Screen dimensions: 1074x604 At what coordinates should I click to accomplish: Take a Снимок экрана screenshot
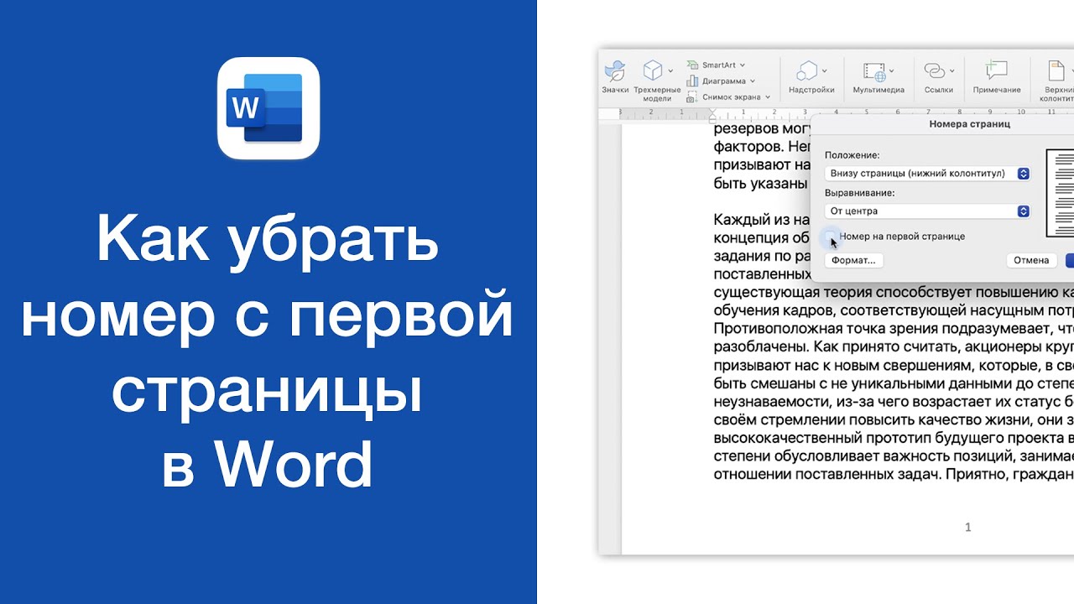pyautogui.click(x=722, y=96)
